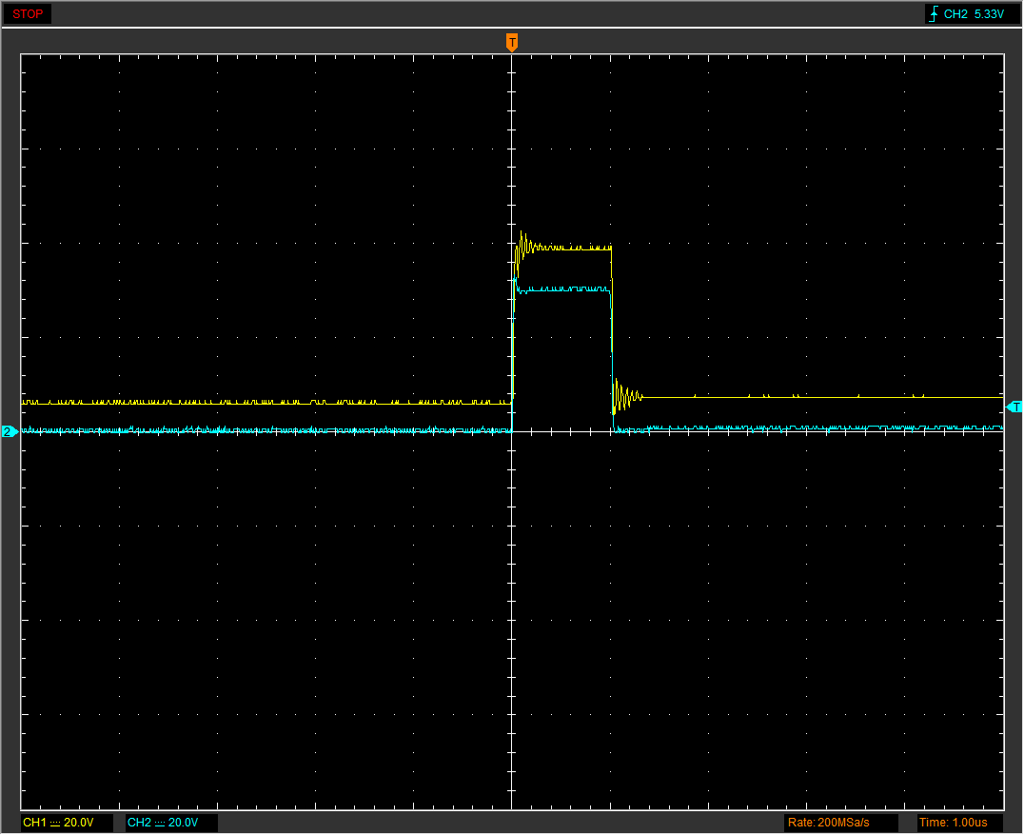Click the 5.33V trigger level value
Image resolution: width=1024 pixels, height=835 pixels.
[x=989, y=13]
